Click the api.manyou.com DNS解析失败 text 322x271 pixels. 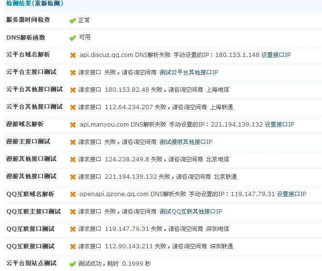point(123,125)
